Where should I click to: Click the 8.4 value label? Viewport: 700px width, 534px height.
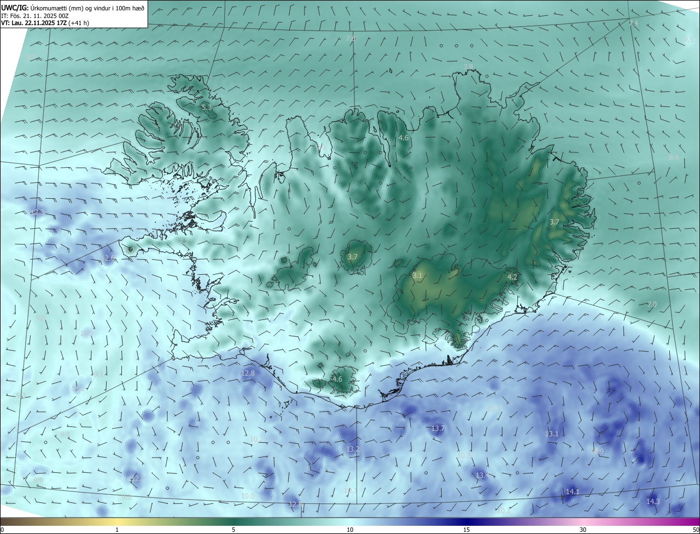click(674, 157)
